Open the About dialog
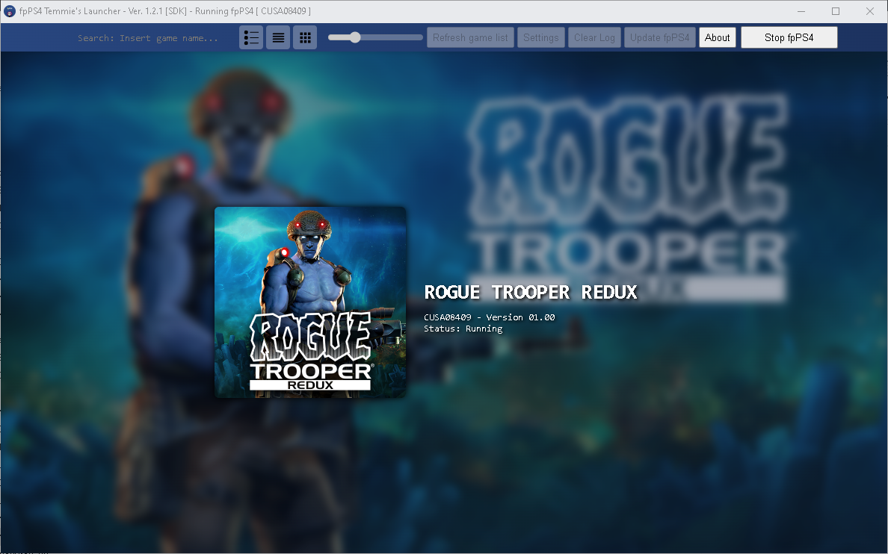The width and height of the screenshot is (888, 554). 717,37
